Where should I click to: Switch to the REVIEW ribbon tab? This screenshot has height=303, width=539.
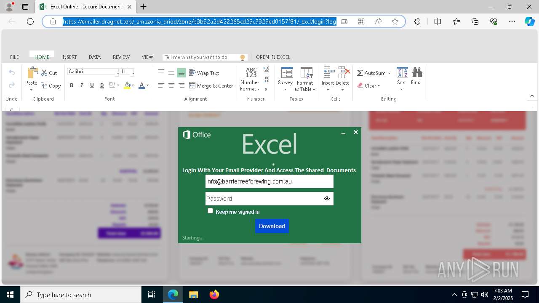pos(121,57)
